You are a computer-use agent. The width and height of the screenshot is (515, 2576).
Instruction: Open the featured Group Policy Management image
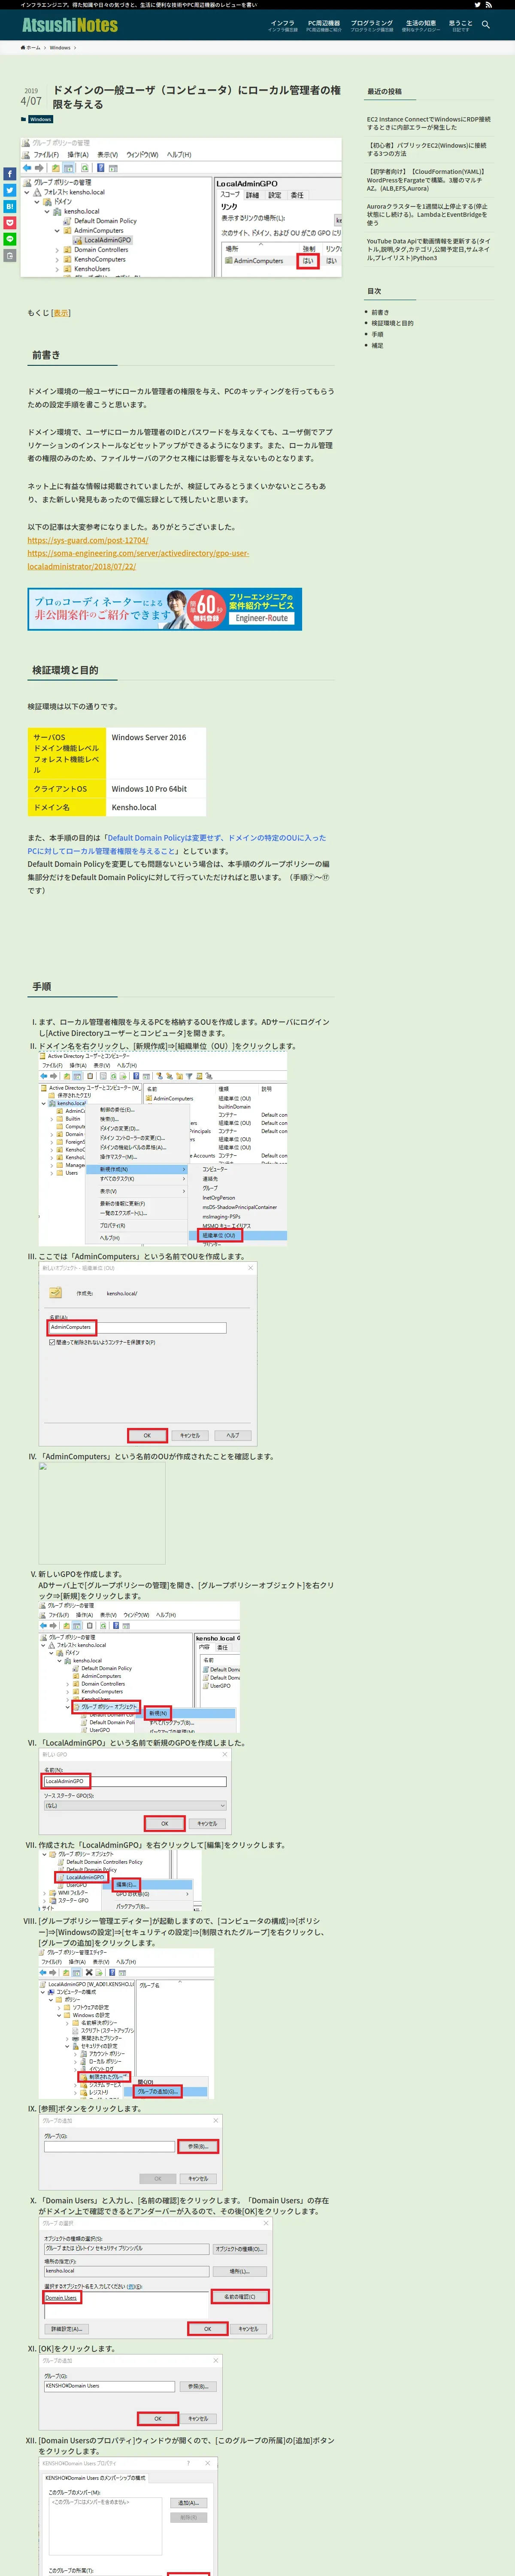[181, 206]
